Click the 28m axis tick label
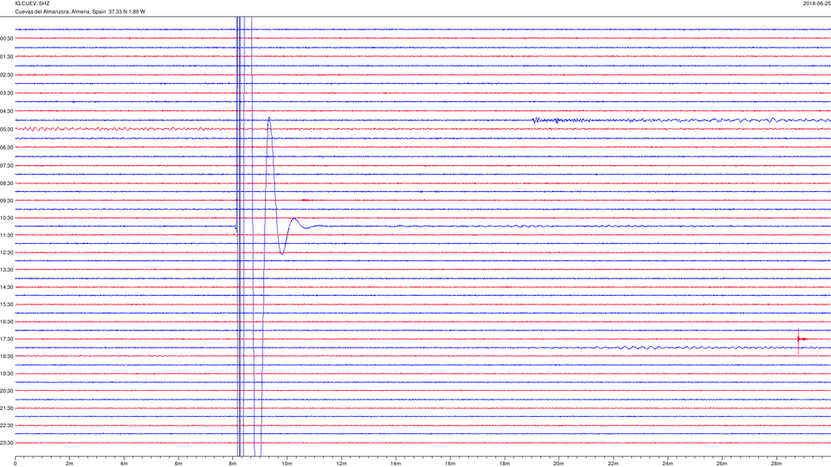The image size is (831, 467). point(776,464)
